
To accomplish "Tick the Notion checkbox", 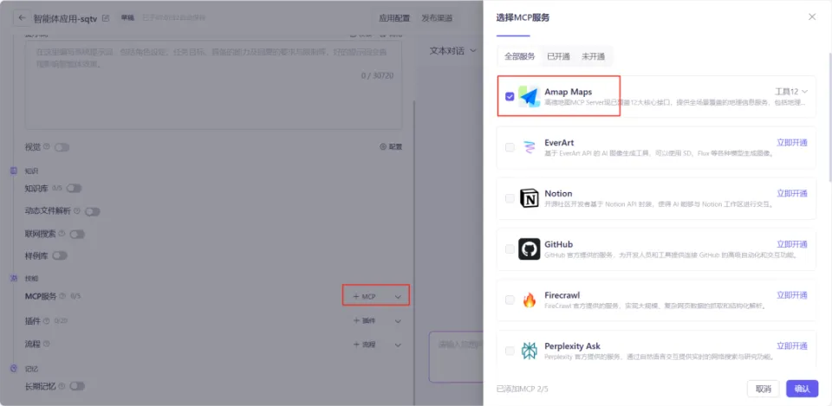I will pyautogui.click(x=510, y=198).
